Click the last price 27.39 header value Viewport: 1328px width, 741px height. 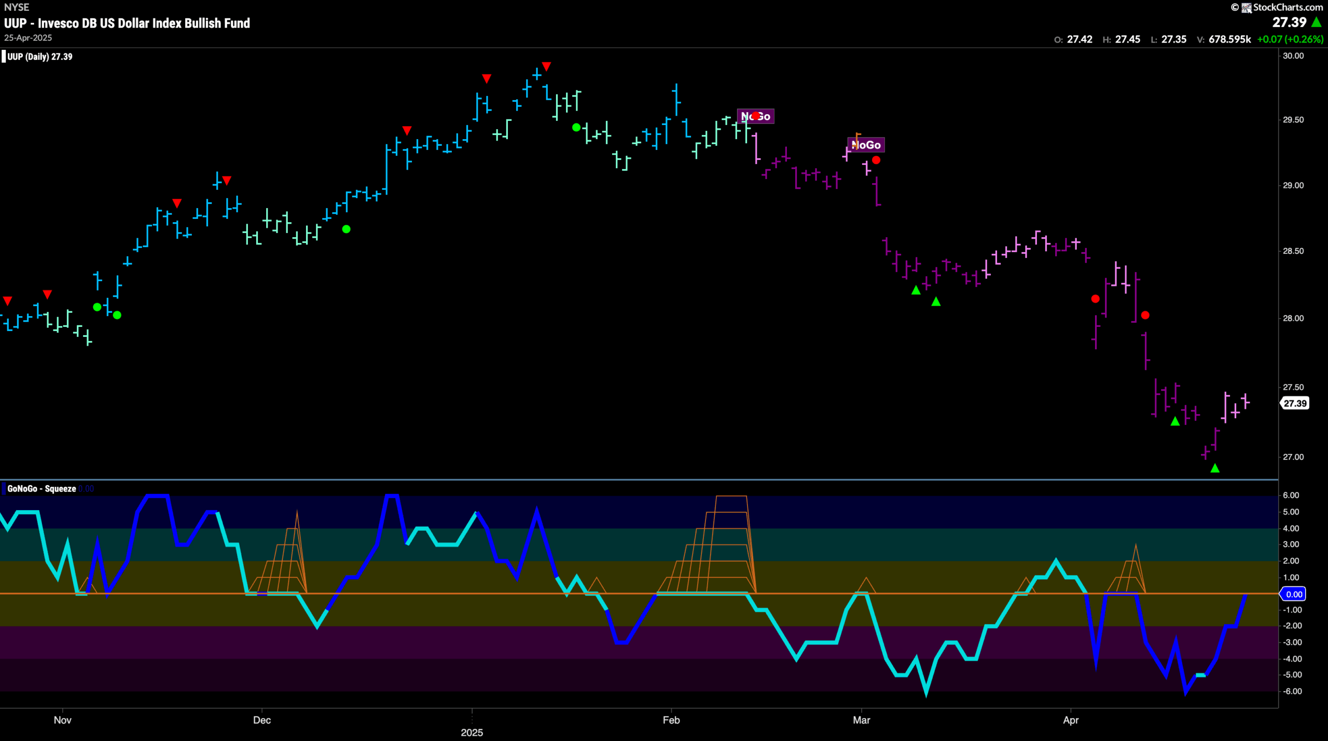[x=1289, y=22]
